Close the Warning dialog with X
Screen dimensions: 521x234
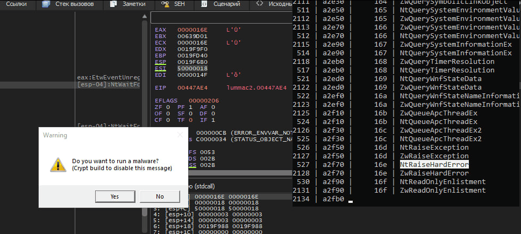point(180,135)
